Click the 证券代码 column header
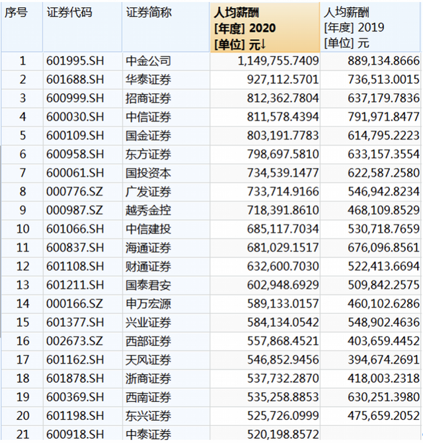 pos(83,27)
